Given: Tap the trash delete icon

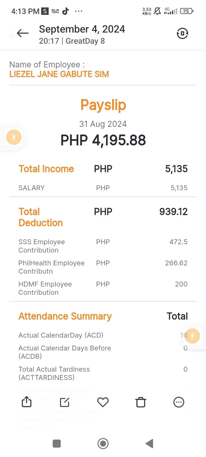Looking at the screenshot, I should pyautogui.click(x=141, y=402).
